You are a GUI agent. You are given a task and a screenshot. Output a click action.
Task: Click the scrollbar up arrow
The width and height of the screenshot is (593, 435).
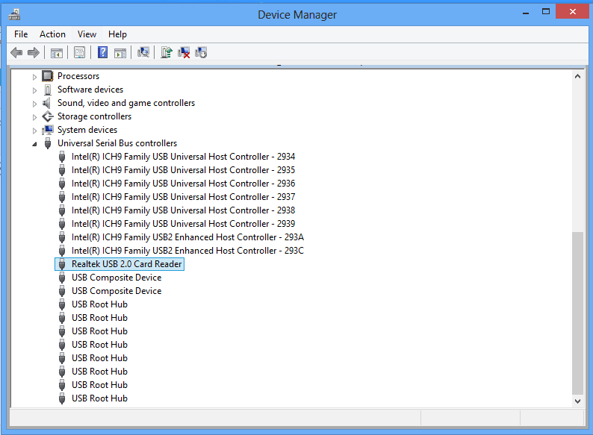577,76
